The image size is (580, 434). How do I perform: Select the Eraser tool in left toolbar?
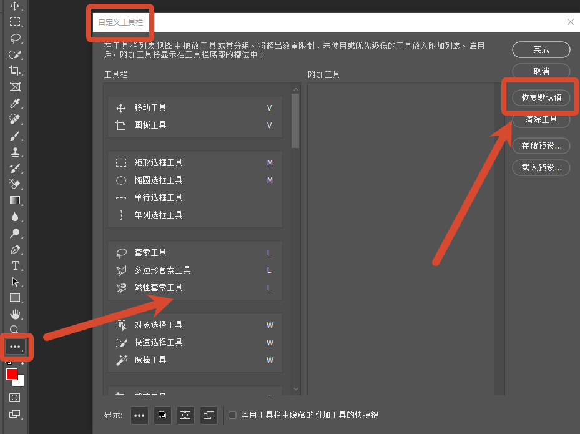click(15, 184)
